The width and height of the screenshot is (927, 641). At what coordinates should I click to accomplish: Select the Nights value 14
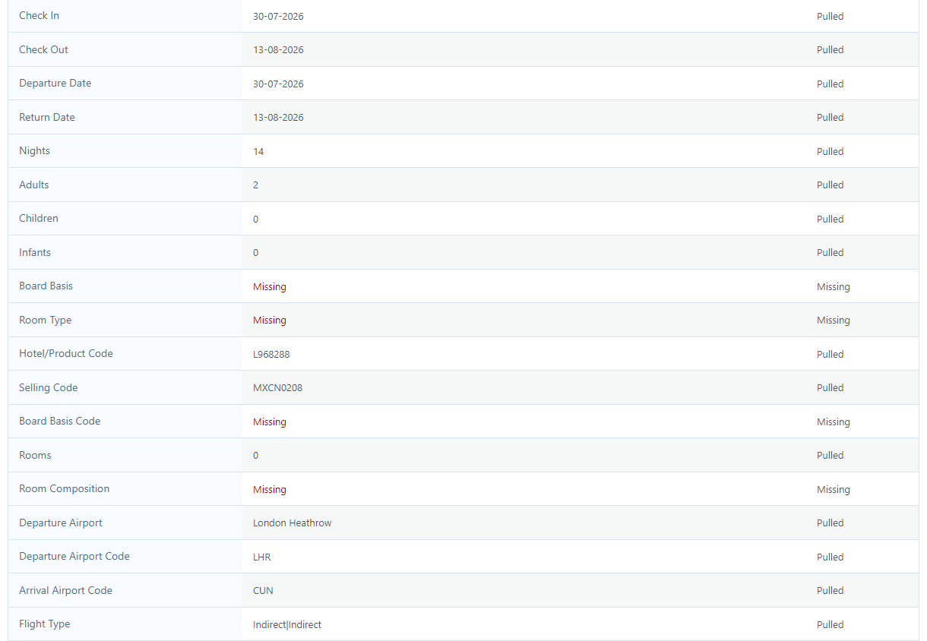pyautogui.click(x=258, y=152)
